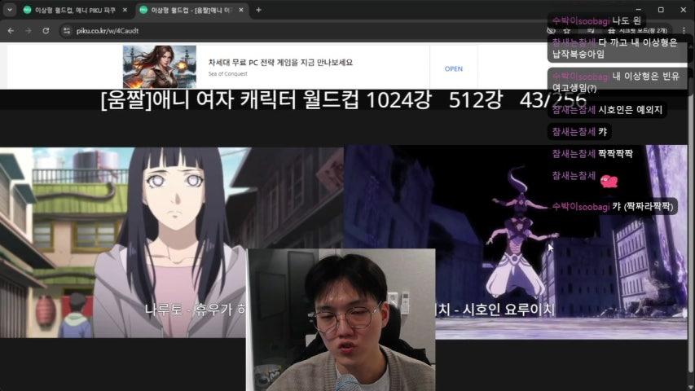Click the browser back arrow

[x=11, y=30]
